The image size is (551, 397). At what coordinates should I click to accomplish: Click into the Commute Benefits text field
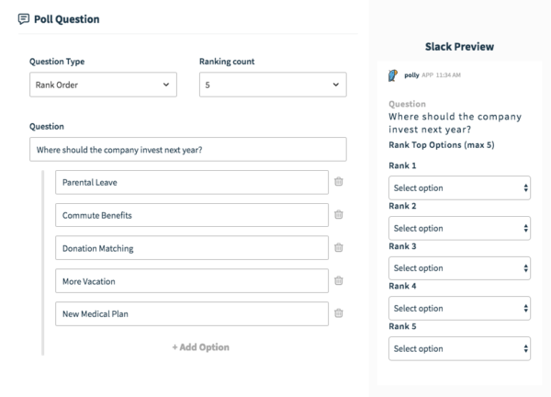pos(191,215)
